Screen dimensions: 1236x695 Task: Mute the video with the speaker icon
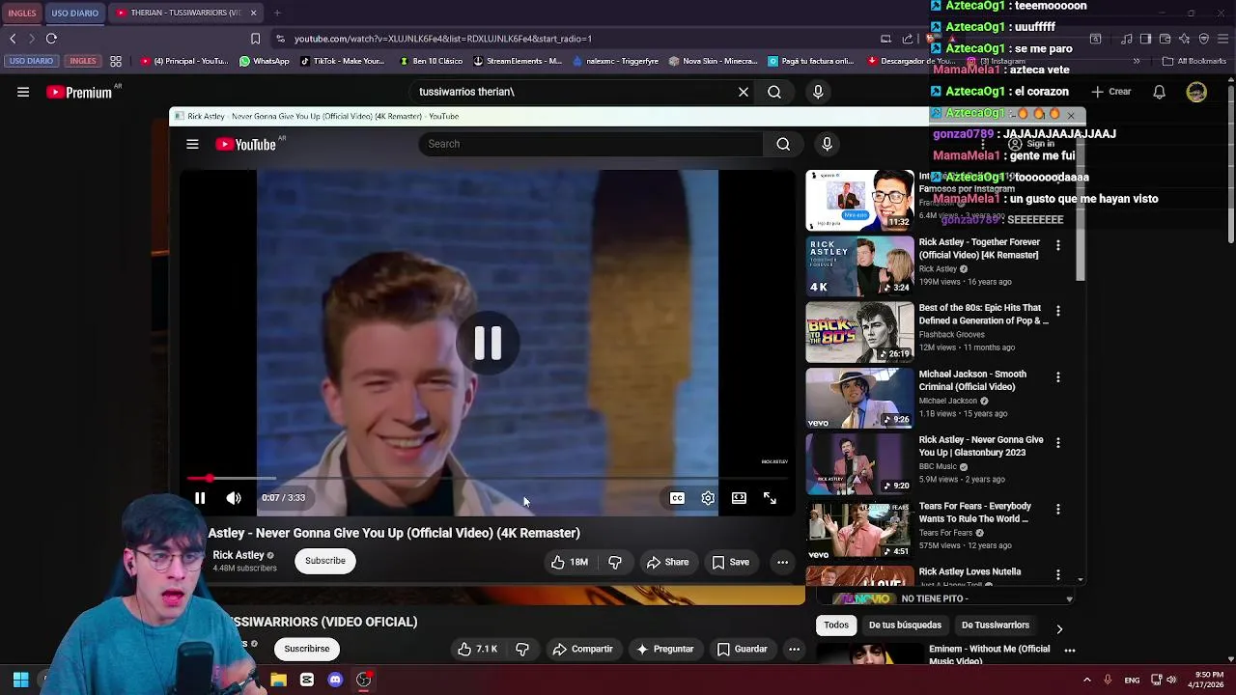234,498
